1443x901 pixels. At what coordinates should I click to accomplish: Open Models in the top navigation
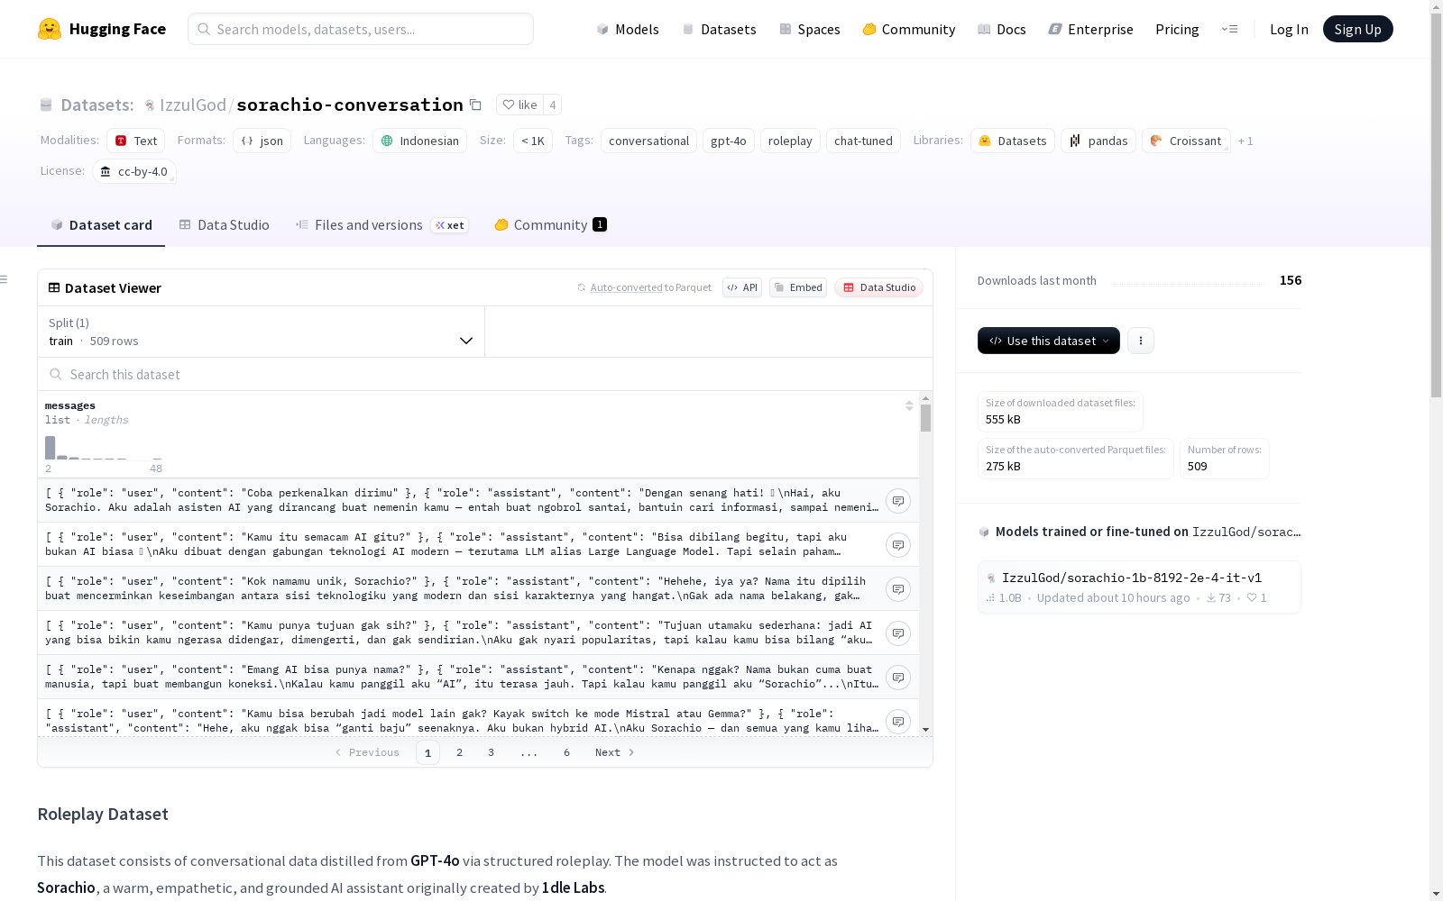click(628, 29)
